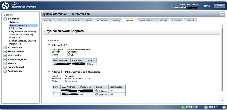
Task: Click Port 1 Unknown status icon
Action: [x=97, y=91]
